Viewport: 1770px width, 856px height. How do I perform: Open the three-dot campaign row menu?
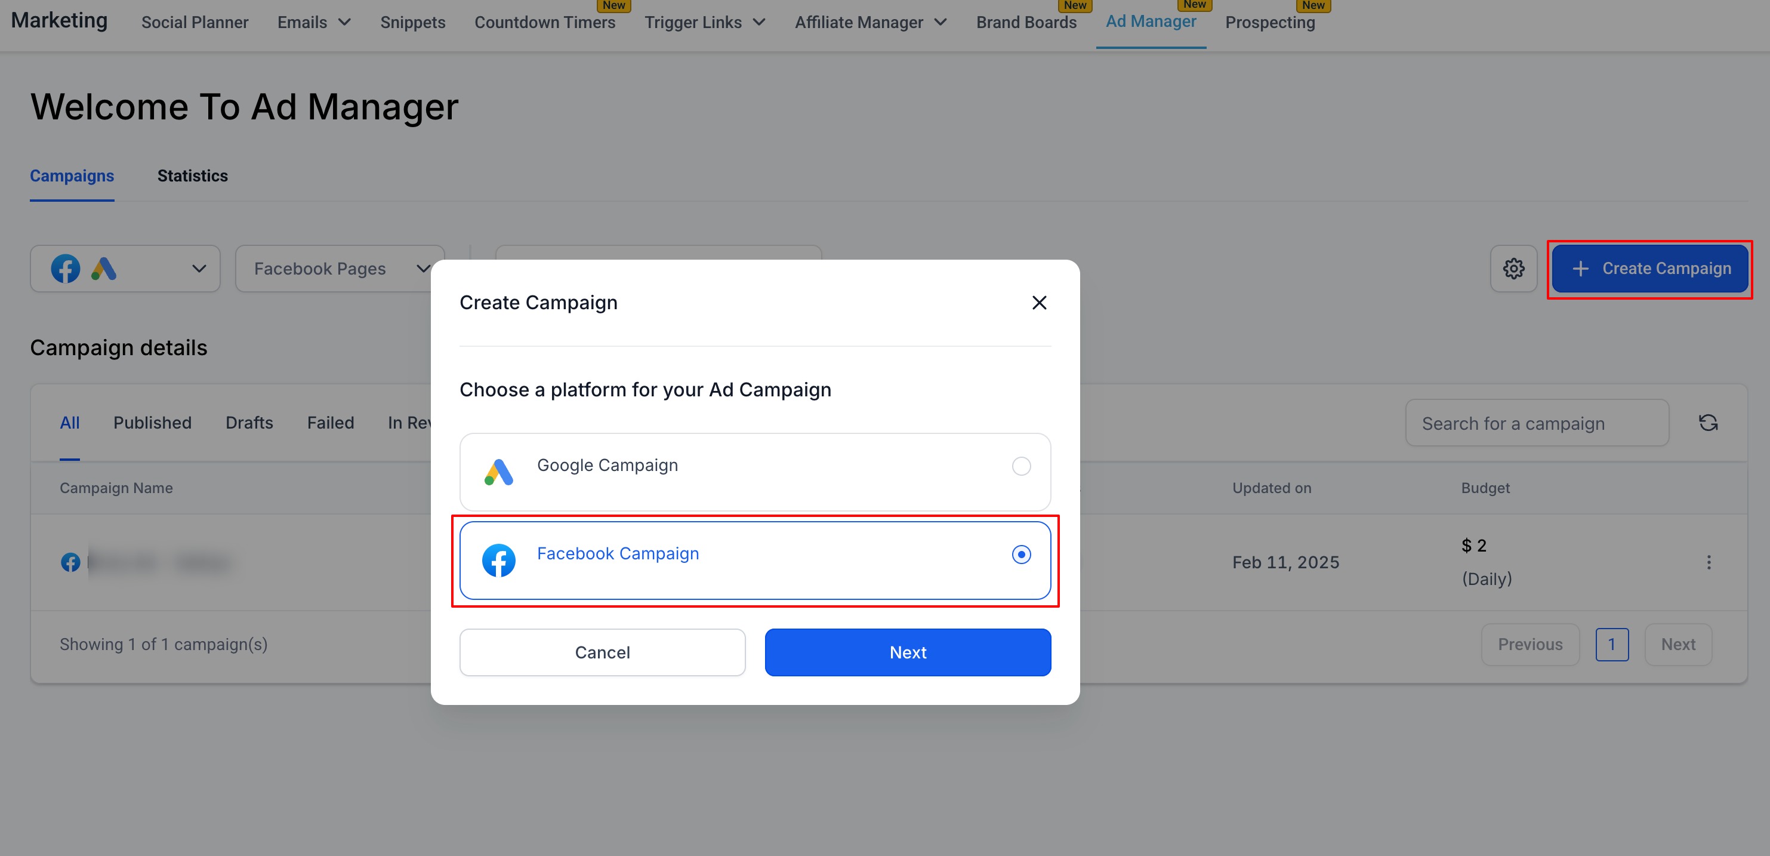[1708, 562]
